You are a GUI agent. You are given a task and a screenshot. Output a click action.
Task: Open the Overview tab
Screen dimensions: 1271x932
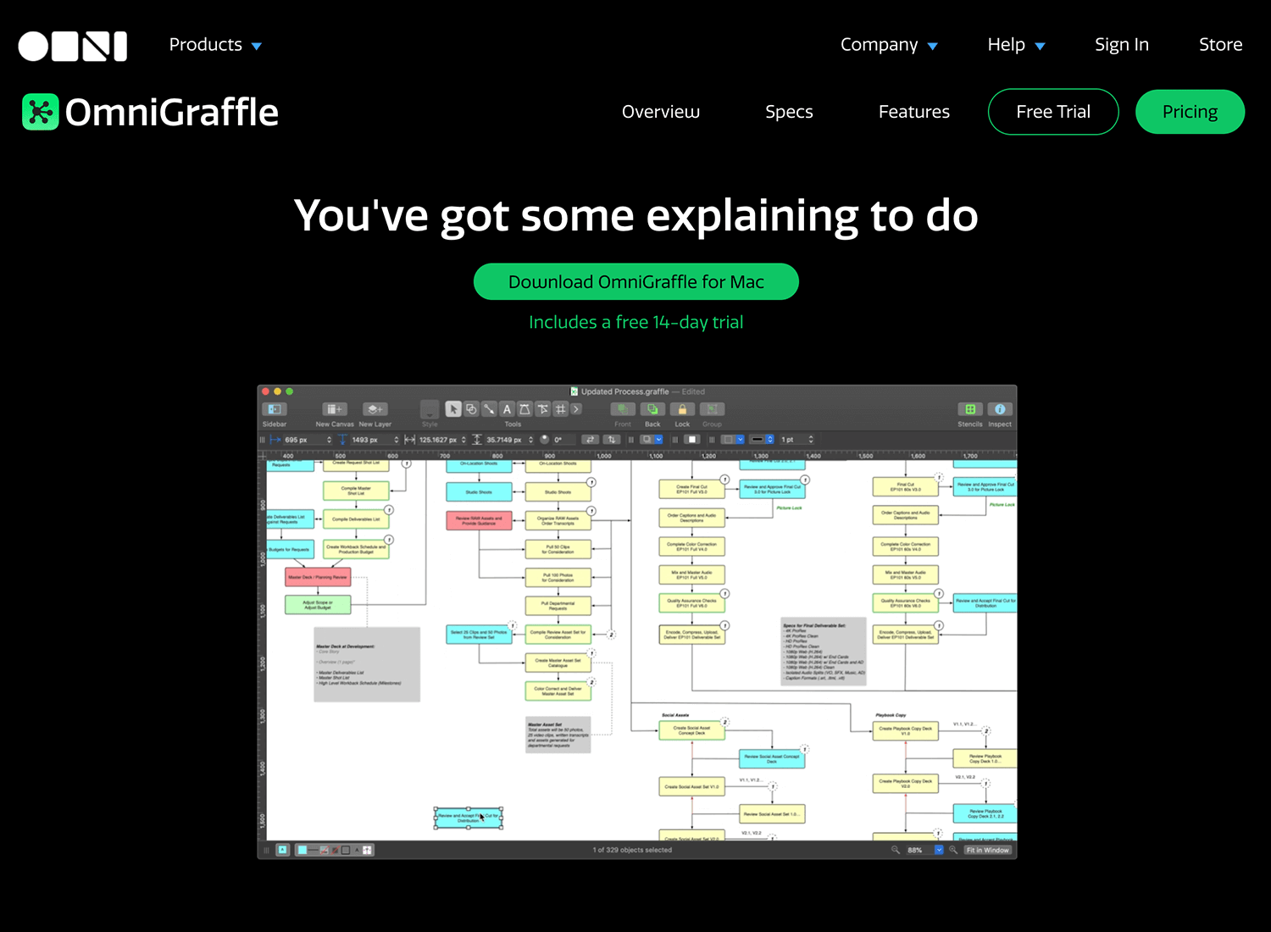click(661, 112)
